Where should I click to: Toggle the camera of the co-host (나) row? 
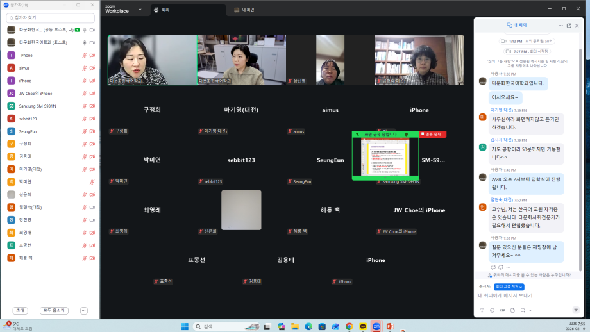point(92,29)
